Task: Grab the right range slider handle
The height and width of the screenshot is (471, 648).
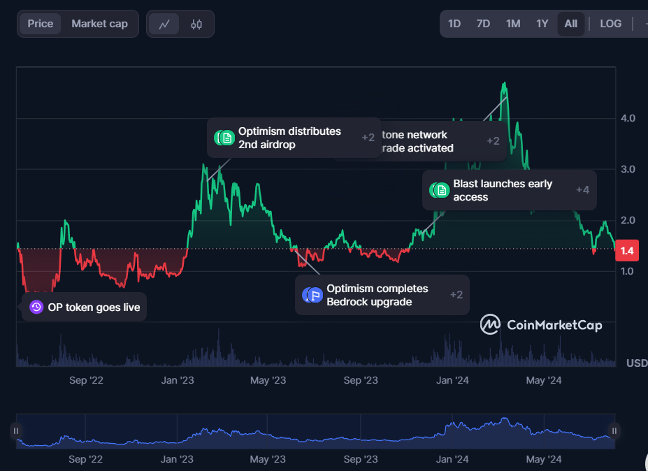Action: 614,431
